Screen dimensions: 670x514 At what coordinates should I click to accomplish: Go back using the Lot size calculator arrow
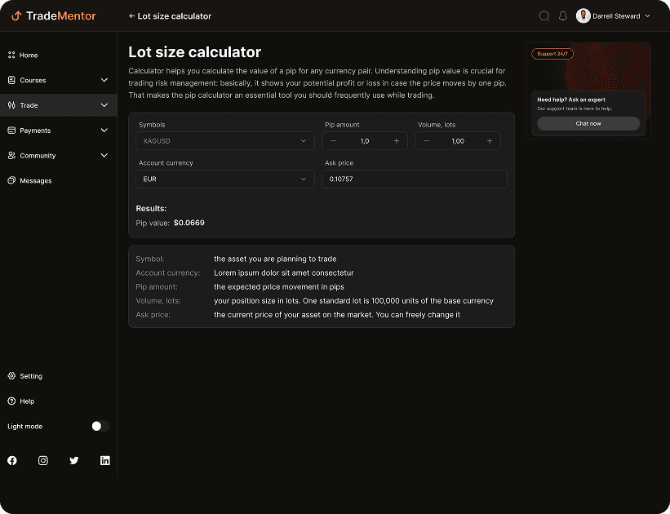click(x=131, y=16)
